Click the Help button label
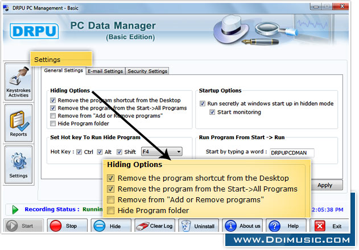 click(x=293, y=226)
